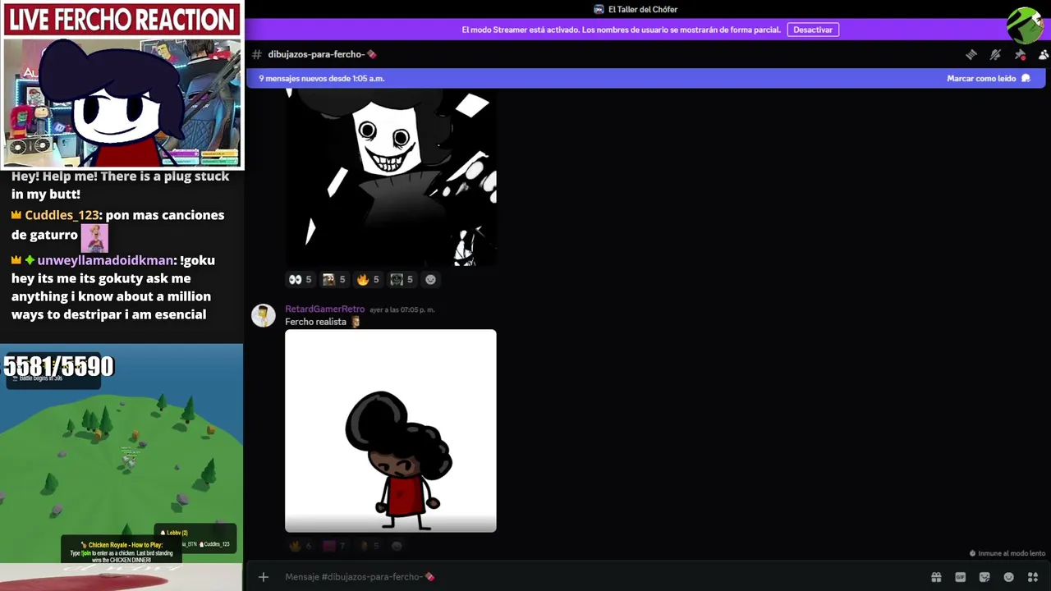This screenshot has height=591, width=1051.
Task: Open the apps launcher icon
Action: pos(1033,577)
